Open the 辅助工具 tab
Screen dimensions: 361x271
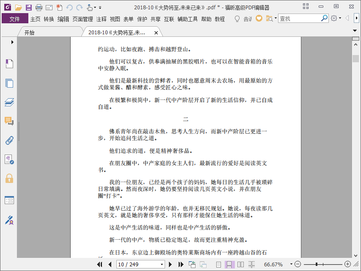point(187,19)
